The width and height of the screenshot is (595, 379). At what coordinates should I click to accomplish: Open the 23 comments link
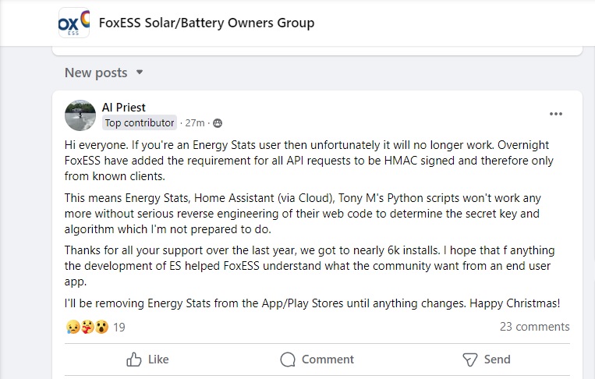click(x=534, y=327)
